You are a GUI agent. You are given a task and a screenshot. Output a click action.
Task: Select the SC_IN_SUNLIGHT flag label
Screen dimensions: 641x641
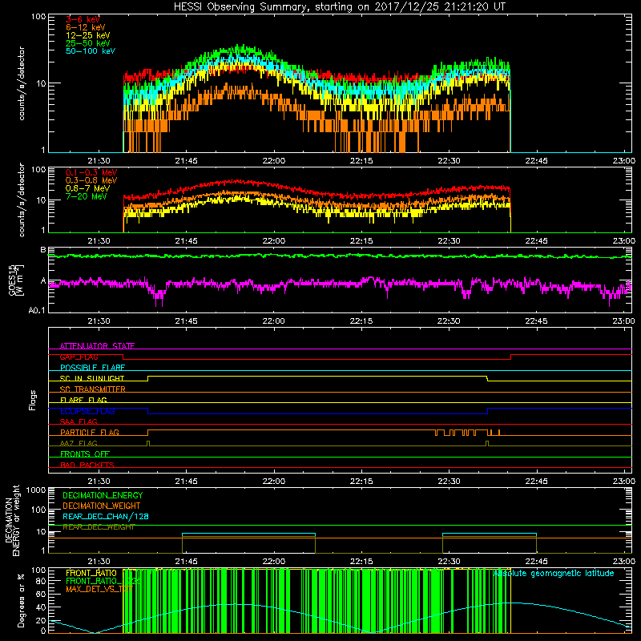point(91,378)
